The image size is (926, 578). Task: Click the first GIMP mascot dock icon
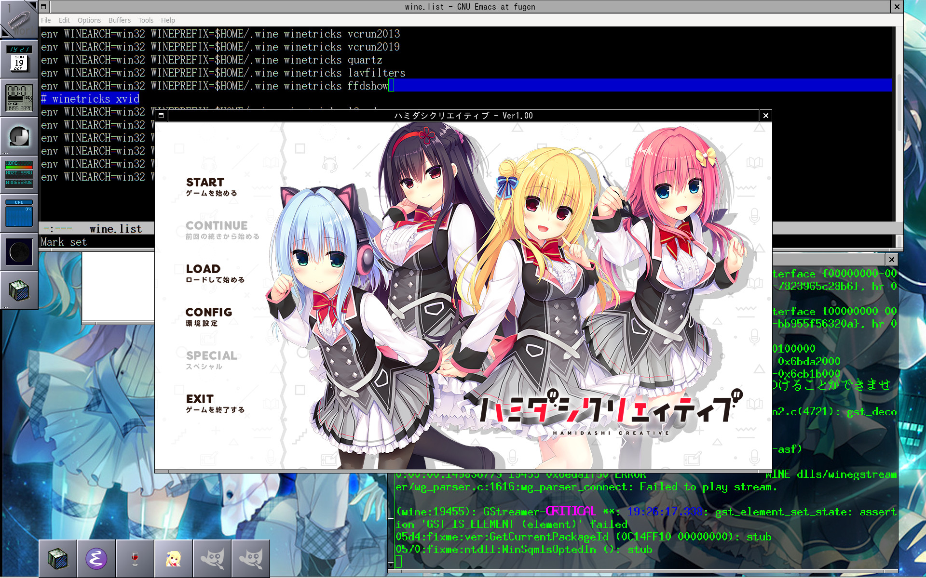coord(212,559)
